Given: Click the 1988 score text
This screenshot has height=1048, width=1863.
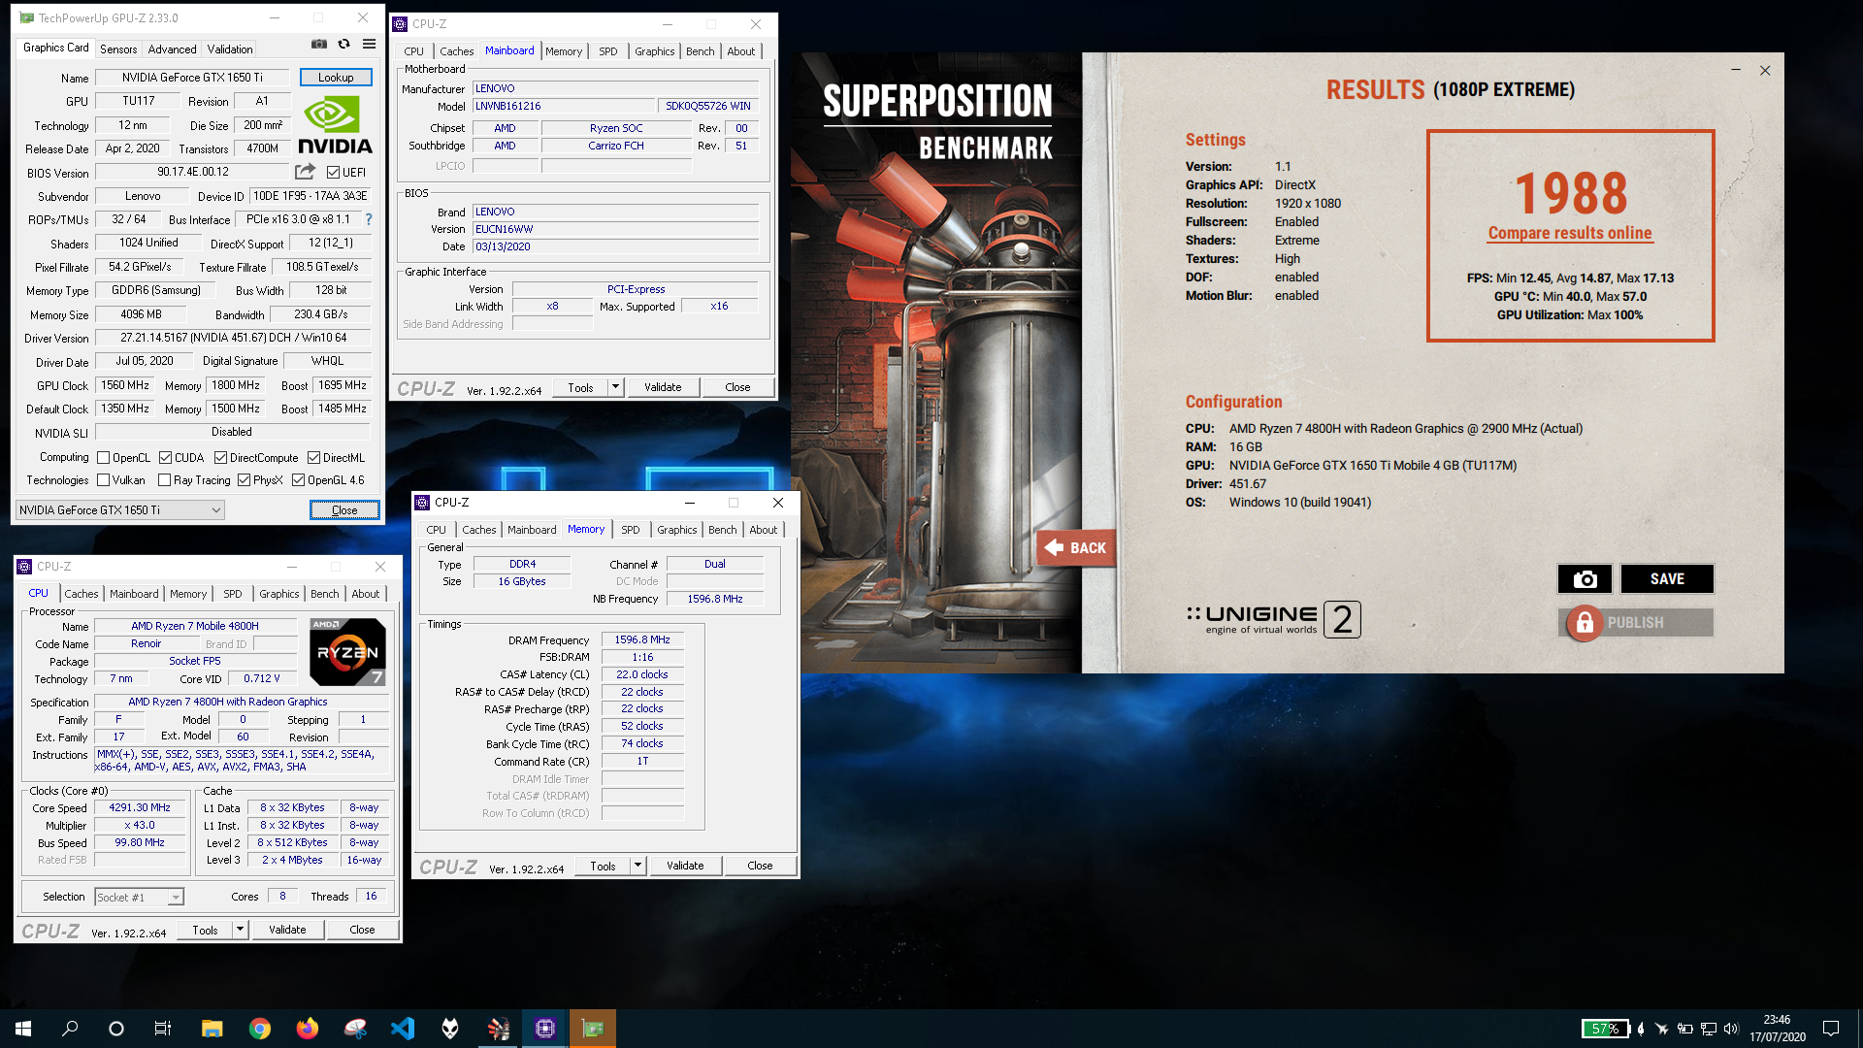Looking at the screenshot, I should [x=1571, y=193].
